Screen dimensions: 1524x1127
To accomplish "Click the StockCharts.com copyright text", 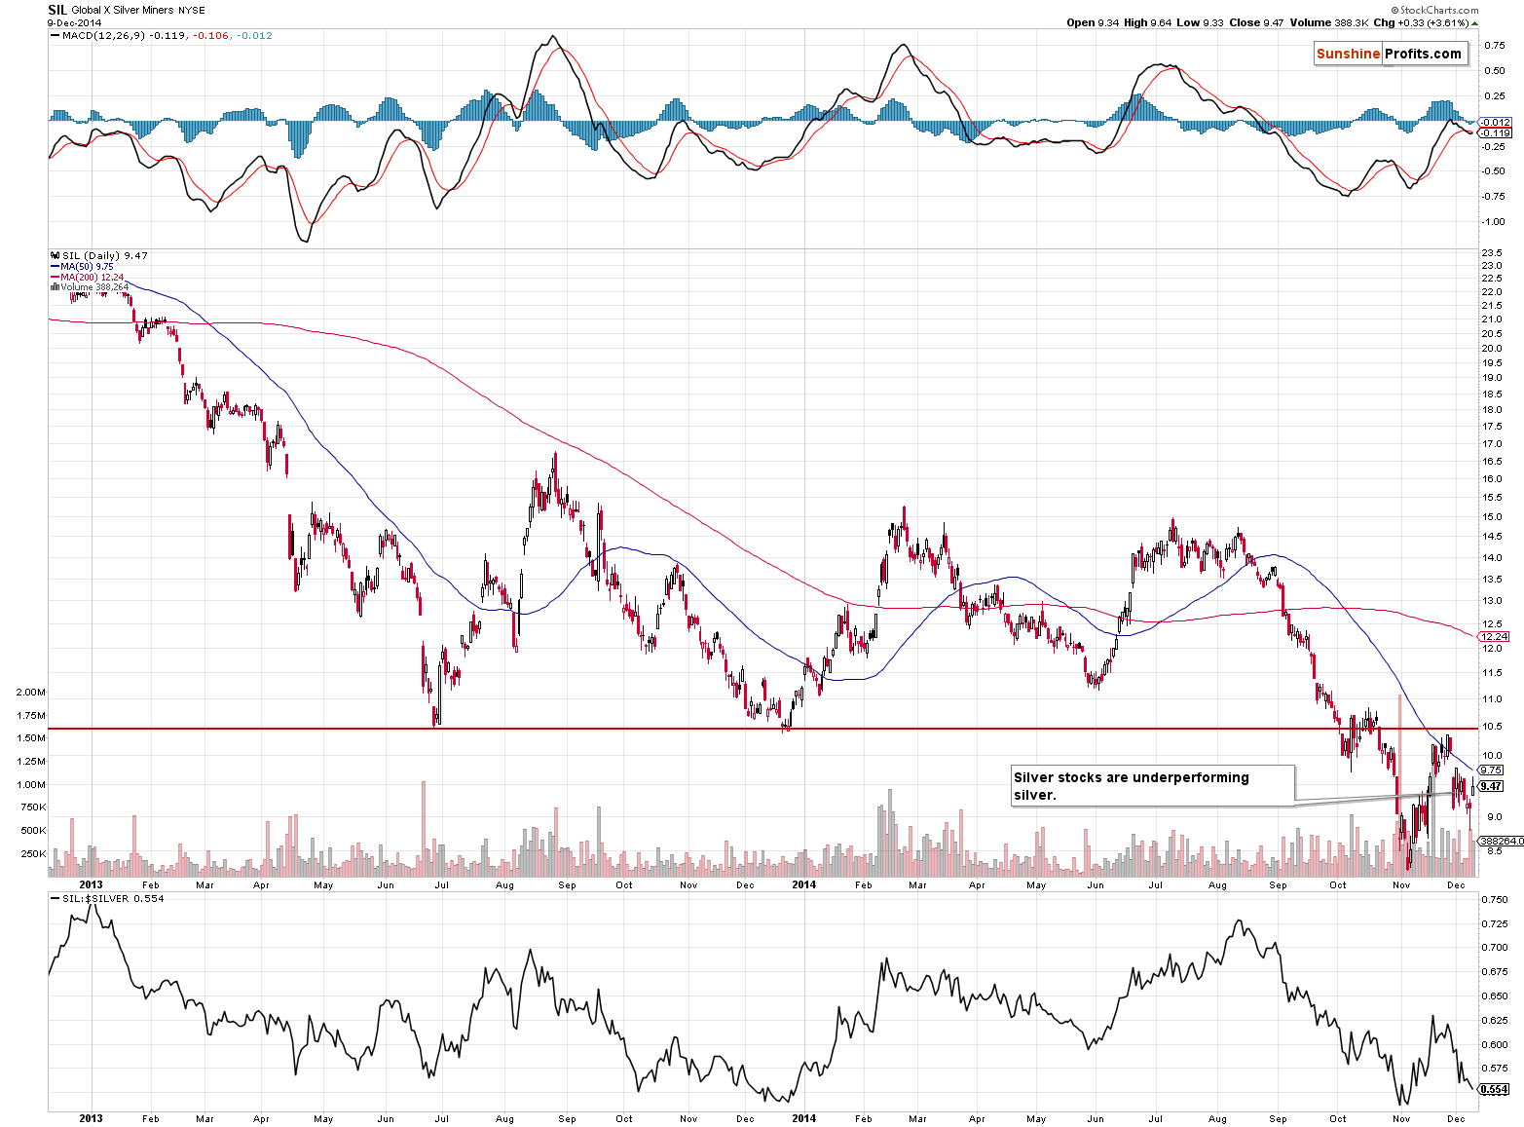I will pyautogui.click(x=1435, y=11).
